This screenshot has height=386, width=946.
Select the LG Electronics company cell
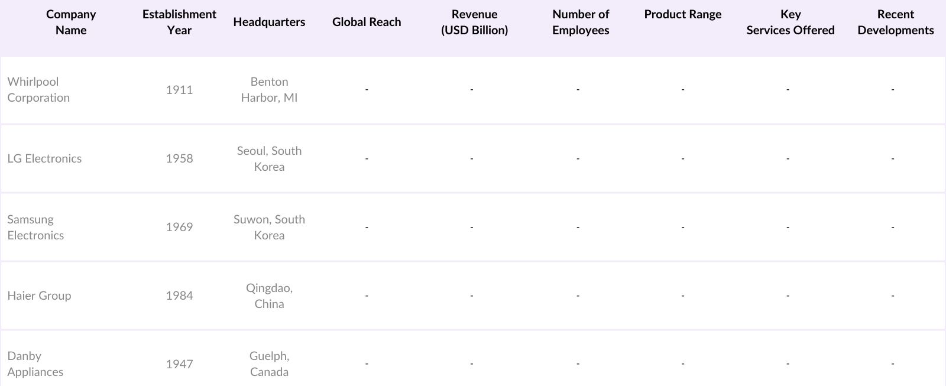(44, 158)
